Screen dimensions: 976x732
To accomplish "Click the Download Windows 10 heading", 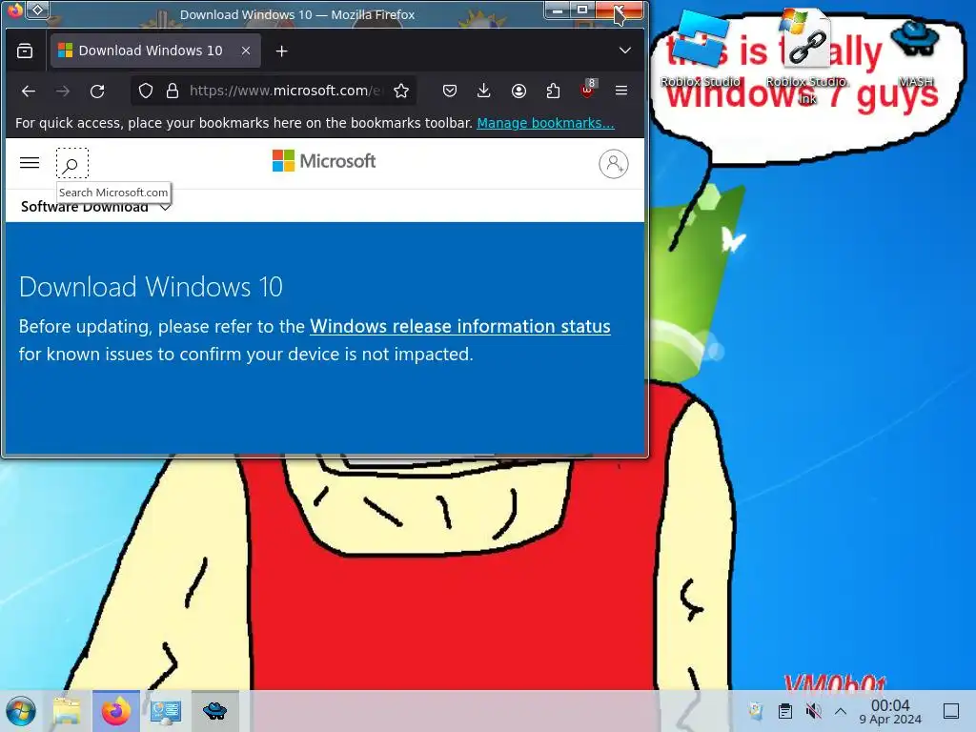I will click(x=151, y=287).
